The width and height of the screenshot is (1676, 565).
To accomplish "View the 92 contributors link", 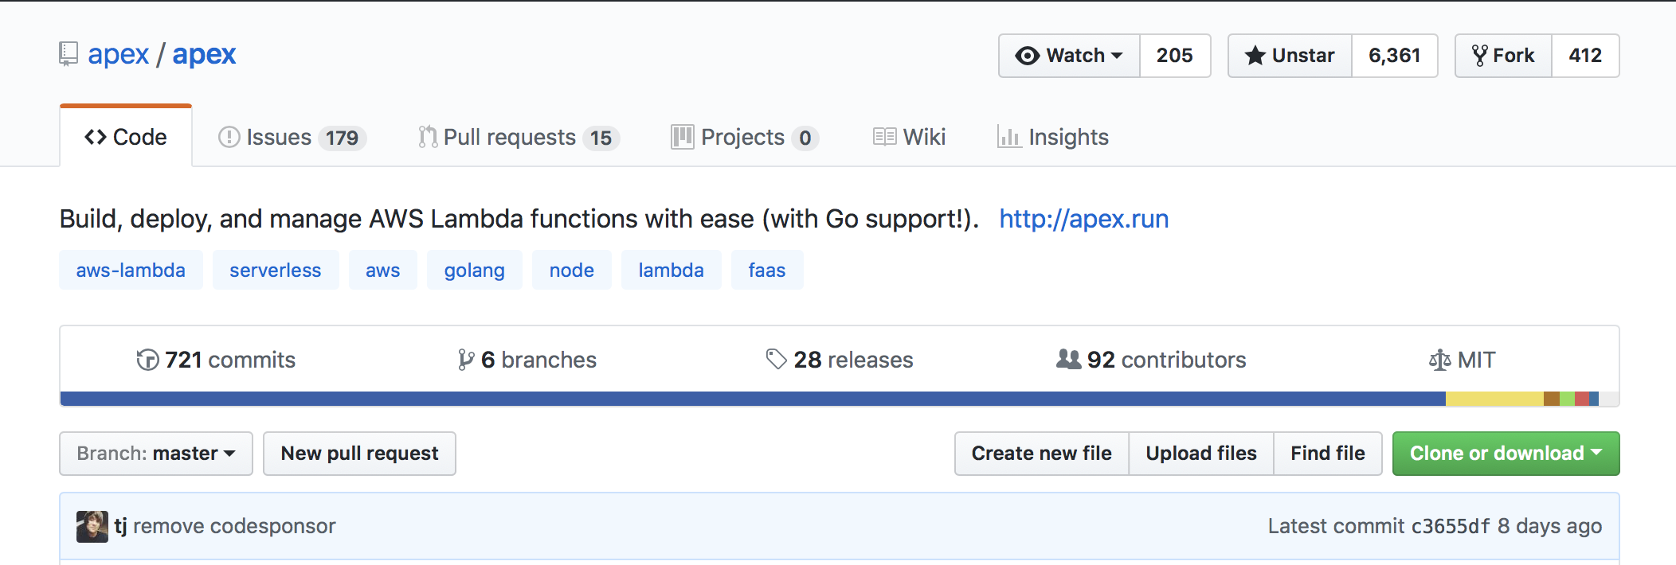I will click(x=1151, y=360).
